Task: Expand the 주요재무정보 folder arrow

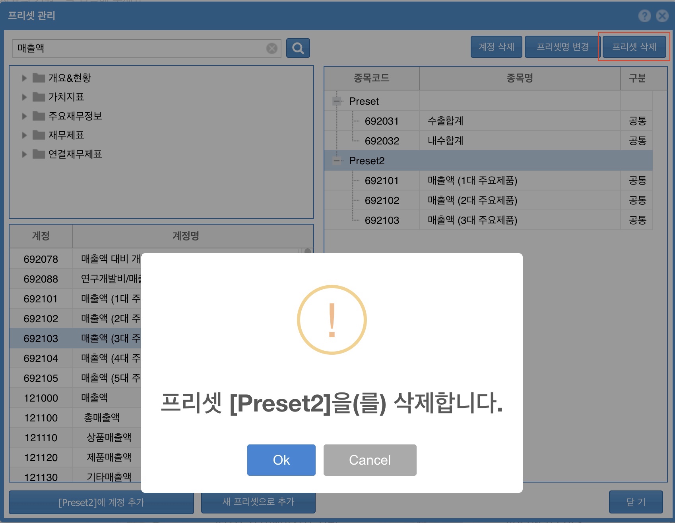Action: [24, 116]
